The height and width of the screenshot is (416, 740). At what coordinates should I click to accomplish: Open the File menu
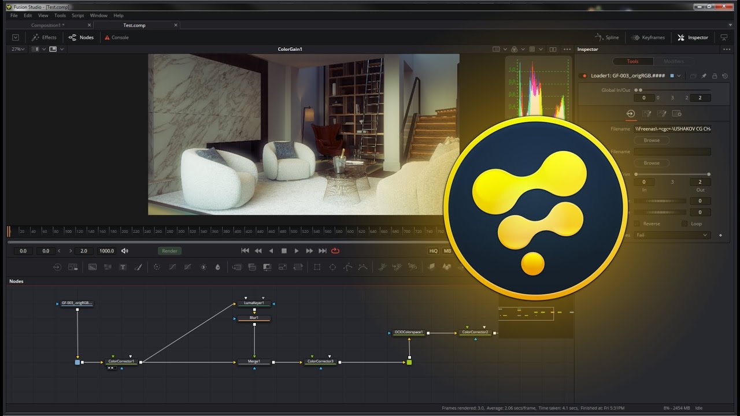14,16
